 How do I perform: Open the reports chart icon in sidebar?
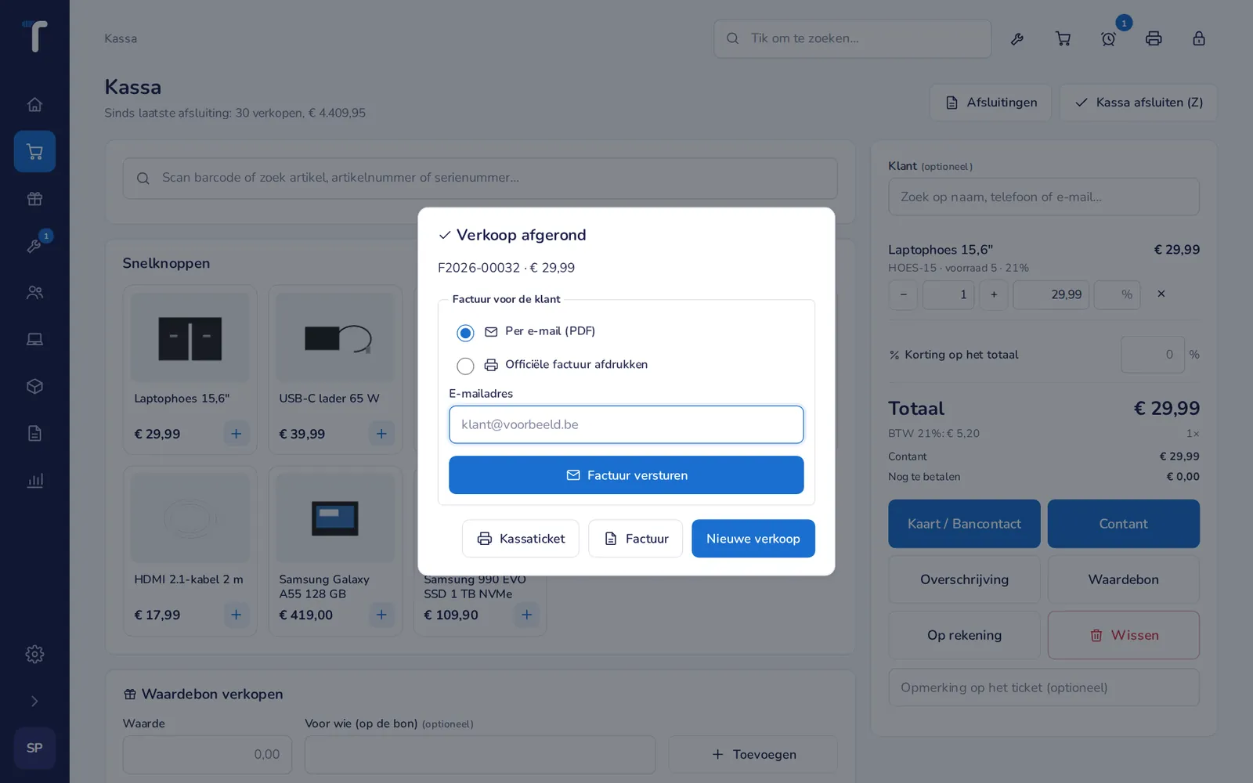point(34,480)
